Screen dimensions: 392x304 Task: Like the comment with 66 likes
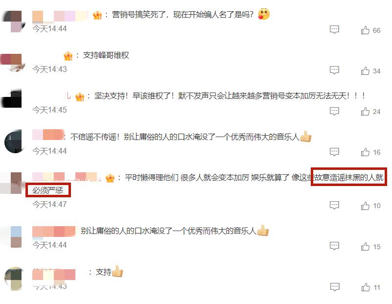point(365,30)
